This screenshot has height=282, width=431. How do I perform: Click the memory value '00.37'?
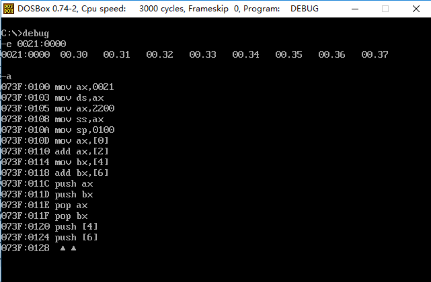(375, 54)
